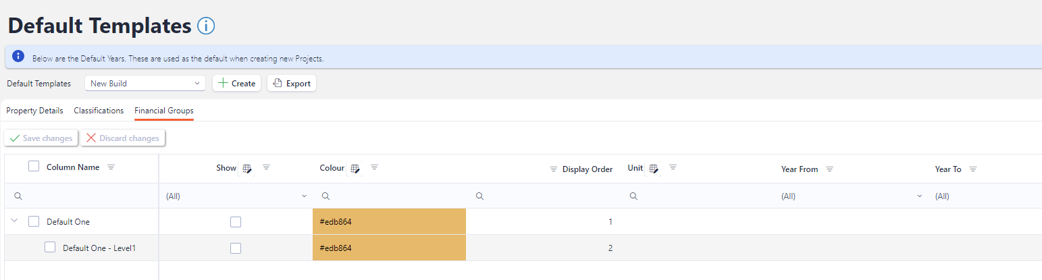Tick the select-all checkbox in Column Name header
Image resolution: width=1042 pixels, height=280 pixels.
(x=34, y=167)
